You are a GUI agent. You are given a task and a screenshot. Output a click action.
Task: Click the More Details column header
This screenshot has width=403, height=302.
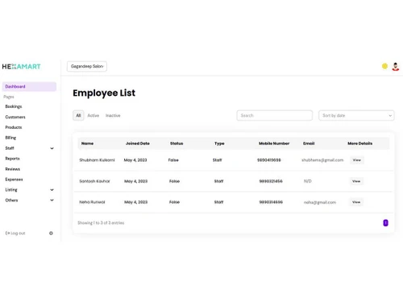(x=360, y=143)
